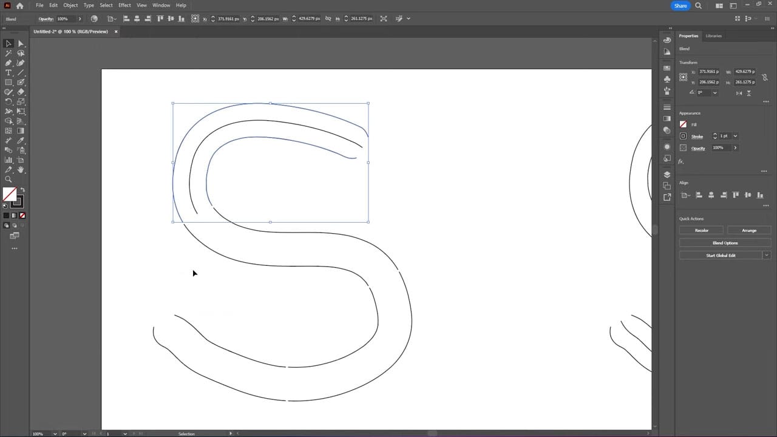Viewport: 777px width, 437px height.
Task: Expand the Start Global Edit options arrow
Action: tap(767, 255)
